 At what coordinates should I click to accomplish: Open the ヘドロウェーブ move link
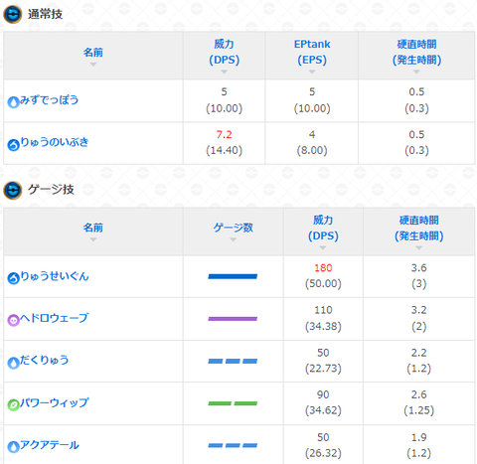point(55,318)
